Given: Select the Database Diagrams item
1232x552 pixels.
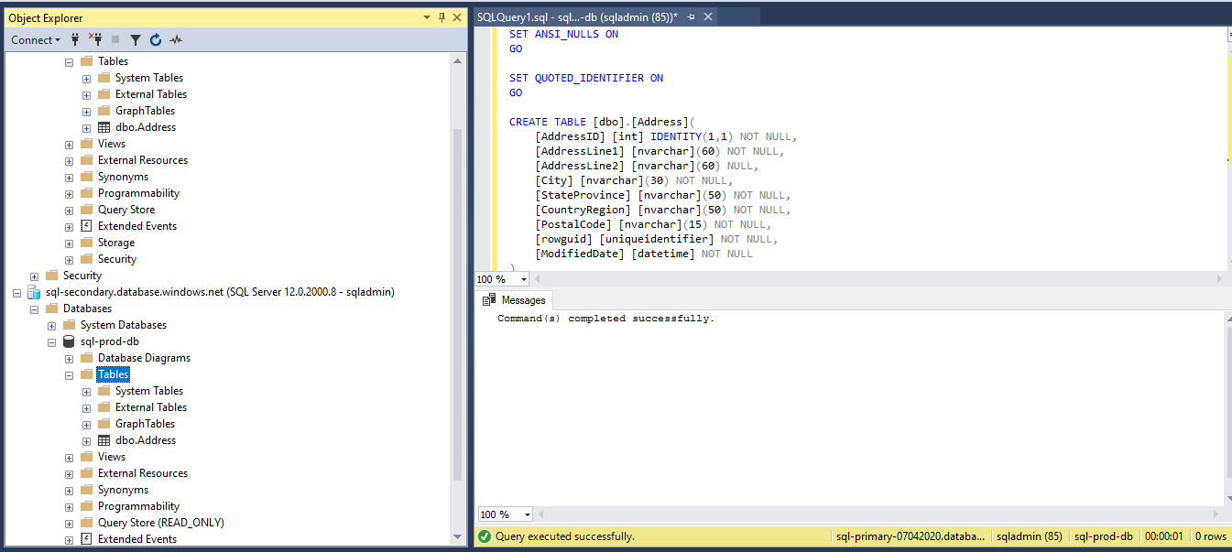Looking at the screenshot, I should tap(145, 358).
